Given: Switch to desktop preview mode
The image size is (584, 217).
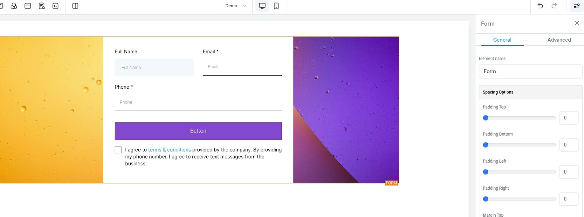Looking at the screenshot, I should pyautogui.click(x=262, y=6).
